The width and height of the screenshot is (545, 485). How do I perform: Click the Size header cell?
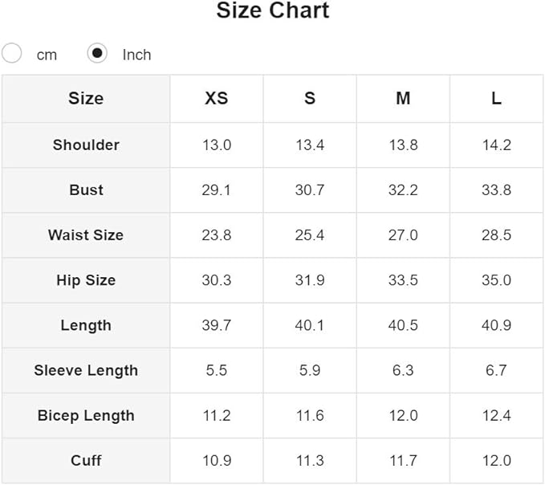pyautogui.click(x=86, y=98)
